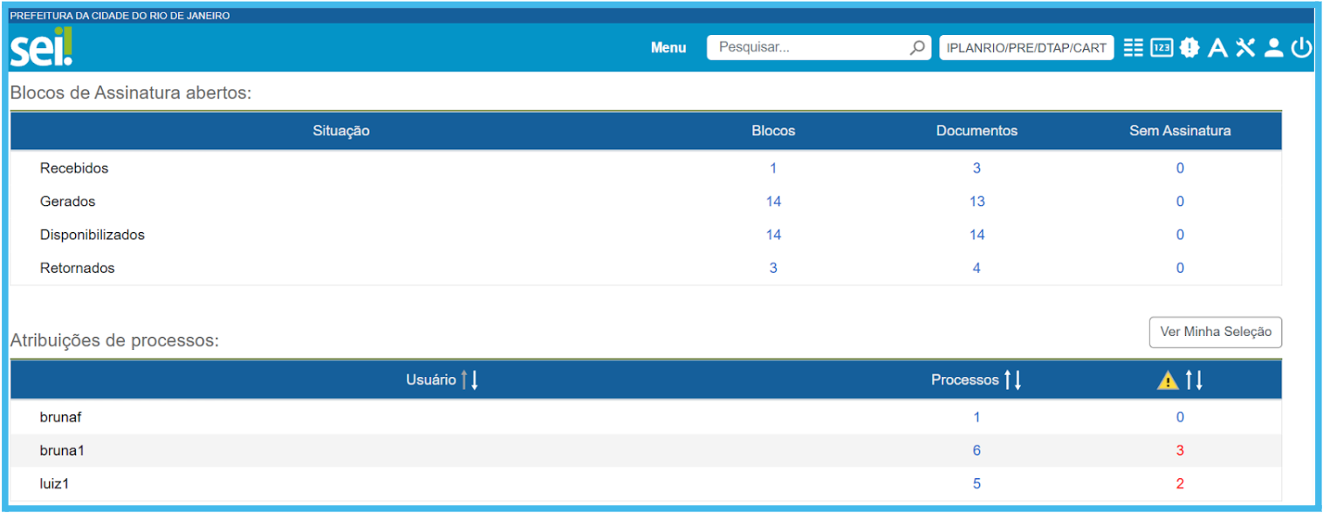Image resolution: width=1323 pixels, height=513 pixels.
Task: Click the SEI logo
Action: click(x=41, y=48)
